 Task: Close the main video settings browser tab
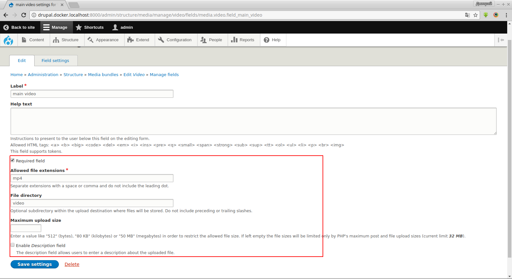[62, 5]
